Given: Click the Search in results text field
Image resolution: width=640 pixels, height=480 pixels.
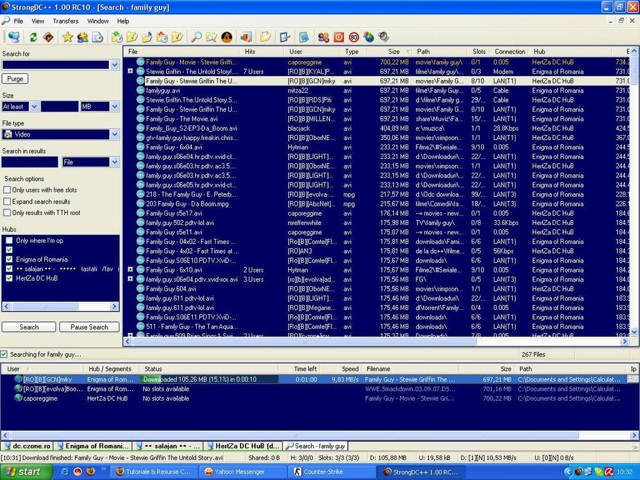Looking at the screenshot, I should click(30, 162).
